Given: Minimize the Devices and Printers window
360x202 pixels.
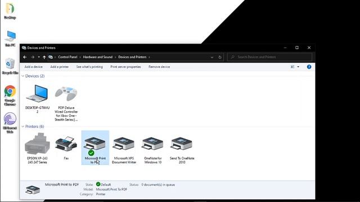Looking at the screenshot, I should pyautogui.click(x=285, y=48).
